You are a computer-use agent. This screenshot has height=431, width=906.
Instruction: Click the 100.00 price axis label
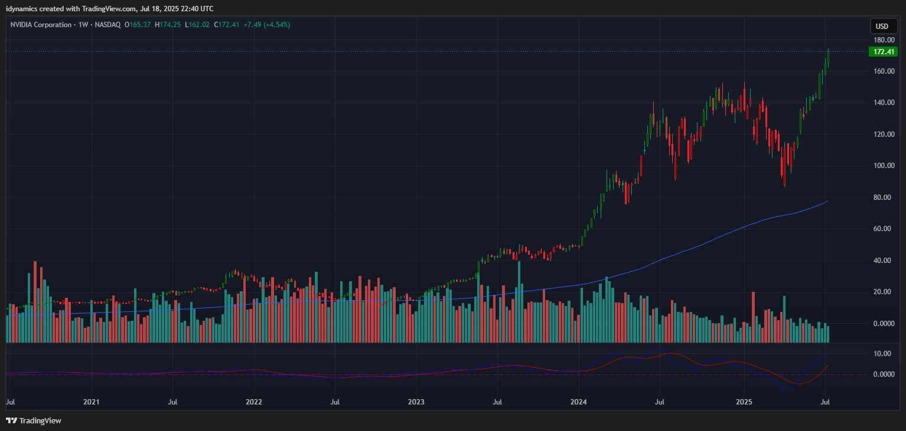(x=884, y=166)
